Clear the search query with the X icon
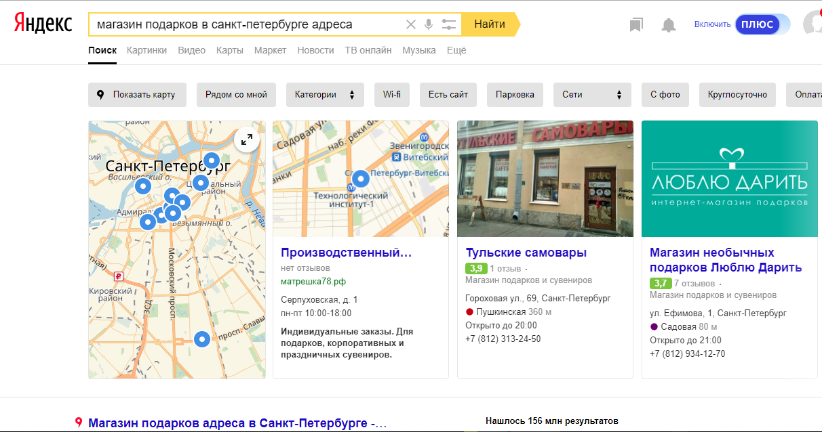The height and width of the screenshot is (432, 822). [410, 24]
